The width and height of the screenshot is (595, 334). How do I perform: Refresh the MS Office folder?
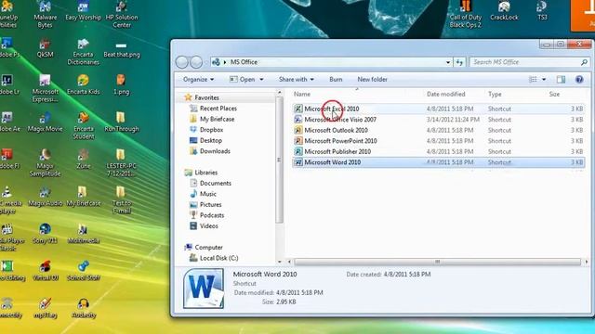[x=459, y=62]
